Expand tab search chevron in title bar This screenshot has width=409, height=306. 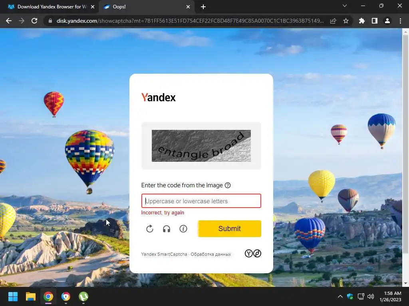pyautogui.click(x=345, y=6)
